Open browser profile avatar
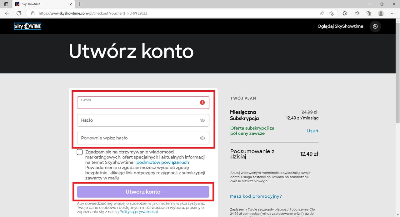This screenshot has width=400, height=217. point(381,13)
